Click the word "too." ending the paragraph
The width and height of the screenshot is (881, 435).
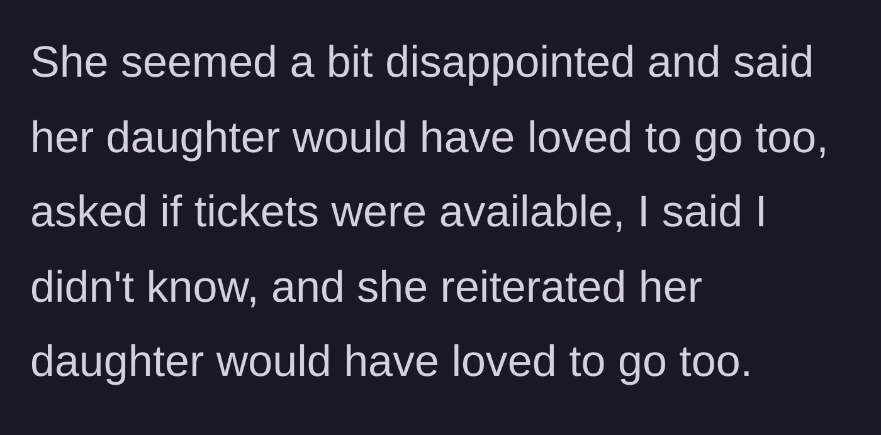(x=715, y=361)
